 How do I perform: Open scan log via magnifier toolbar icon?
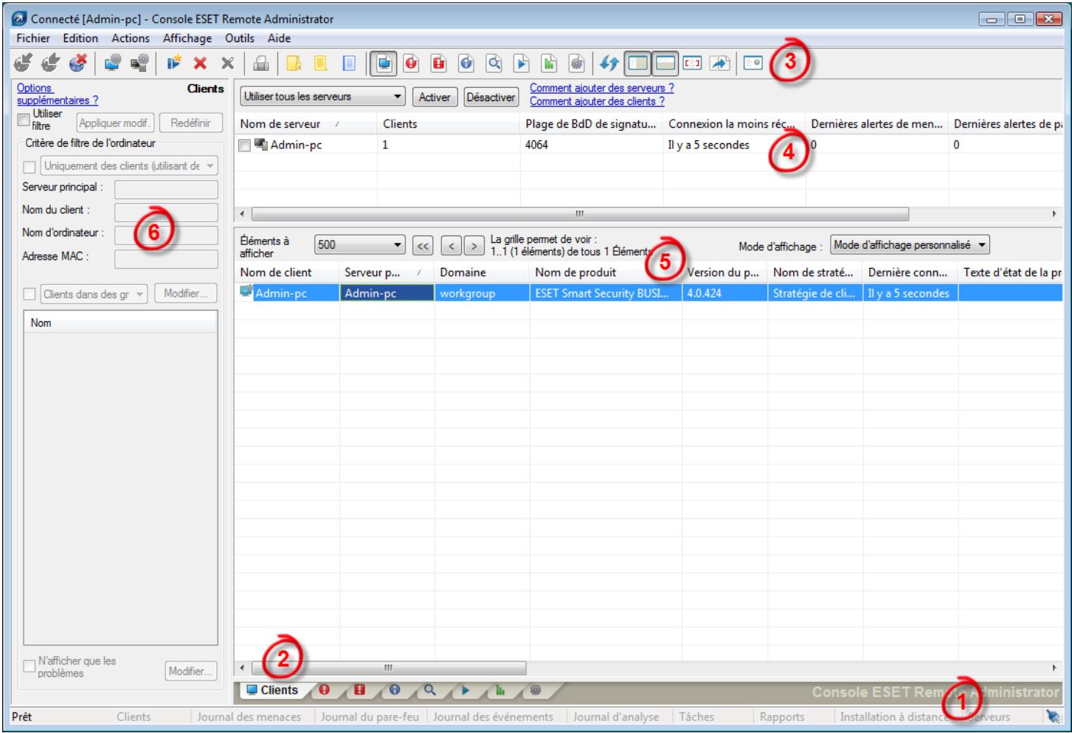click(x=494, y=64)
